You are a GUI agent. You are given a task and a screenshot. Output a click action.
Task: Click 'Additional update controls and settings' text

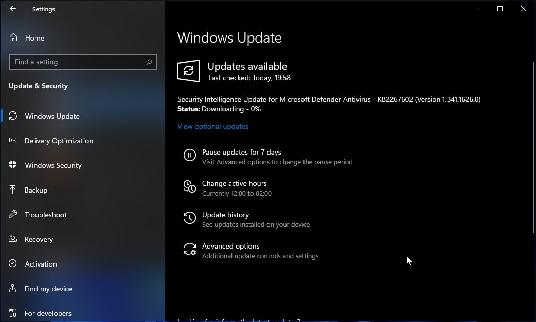point(260,256)
